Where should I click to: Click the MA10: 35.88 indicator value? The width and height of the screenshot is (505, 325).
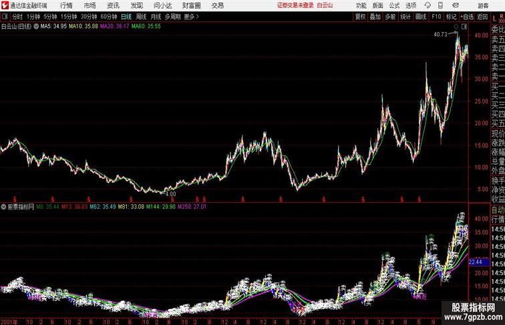pos(83,27)
